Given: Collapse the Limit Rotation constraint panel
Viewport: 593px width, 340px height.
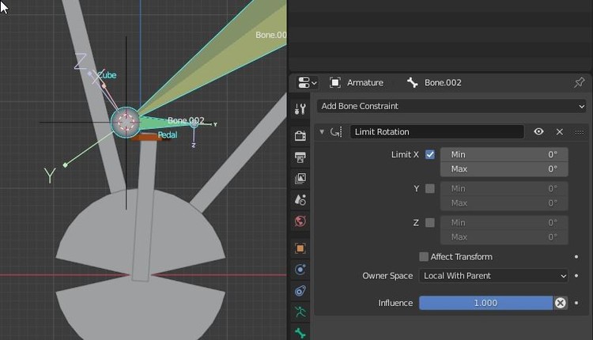Looking at the screenshot, I should pos(322,132).
